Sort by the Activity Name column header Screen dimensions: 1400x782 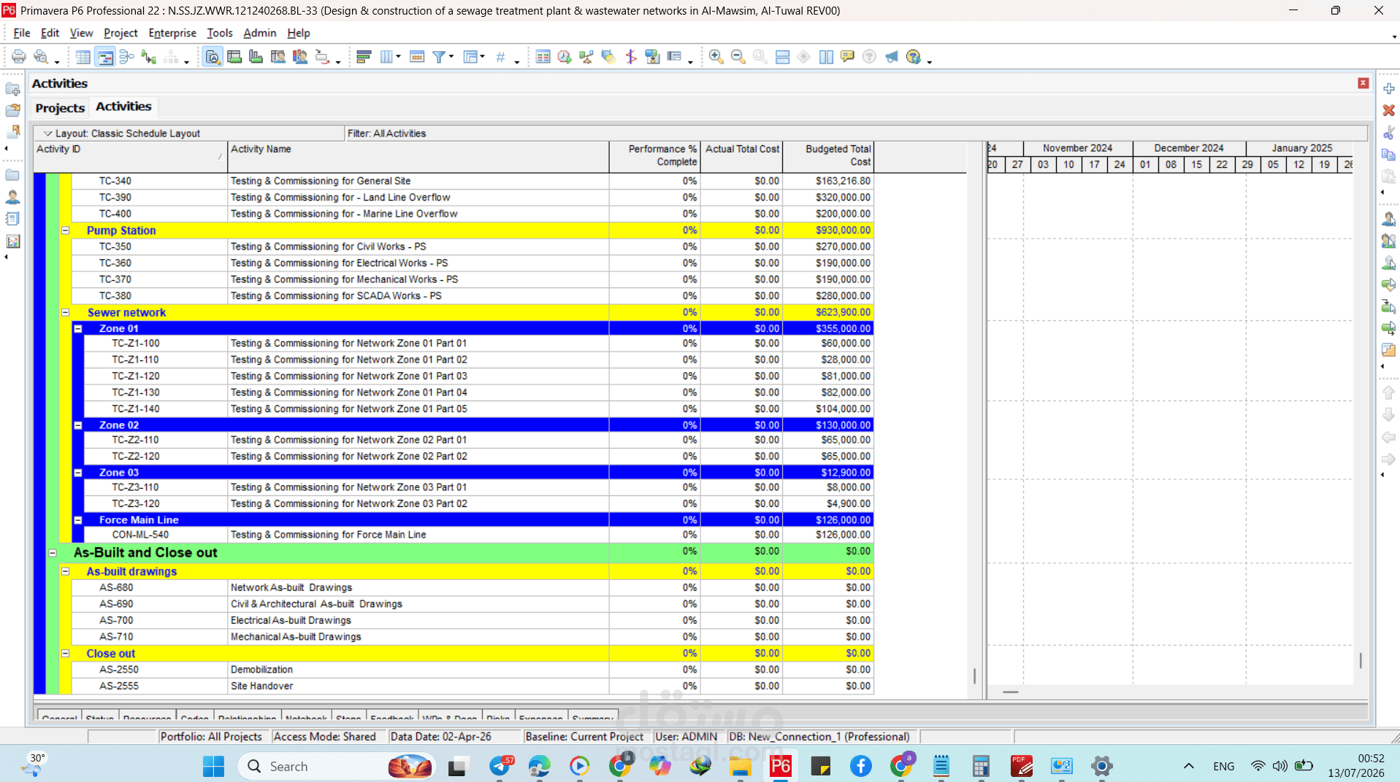(x=418, y=157)
